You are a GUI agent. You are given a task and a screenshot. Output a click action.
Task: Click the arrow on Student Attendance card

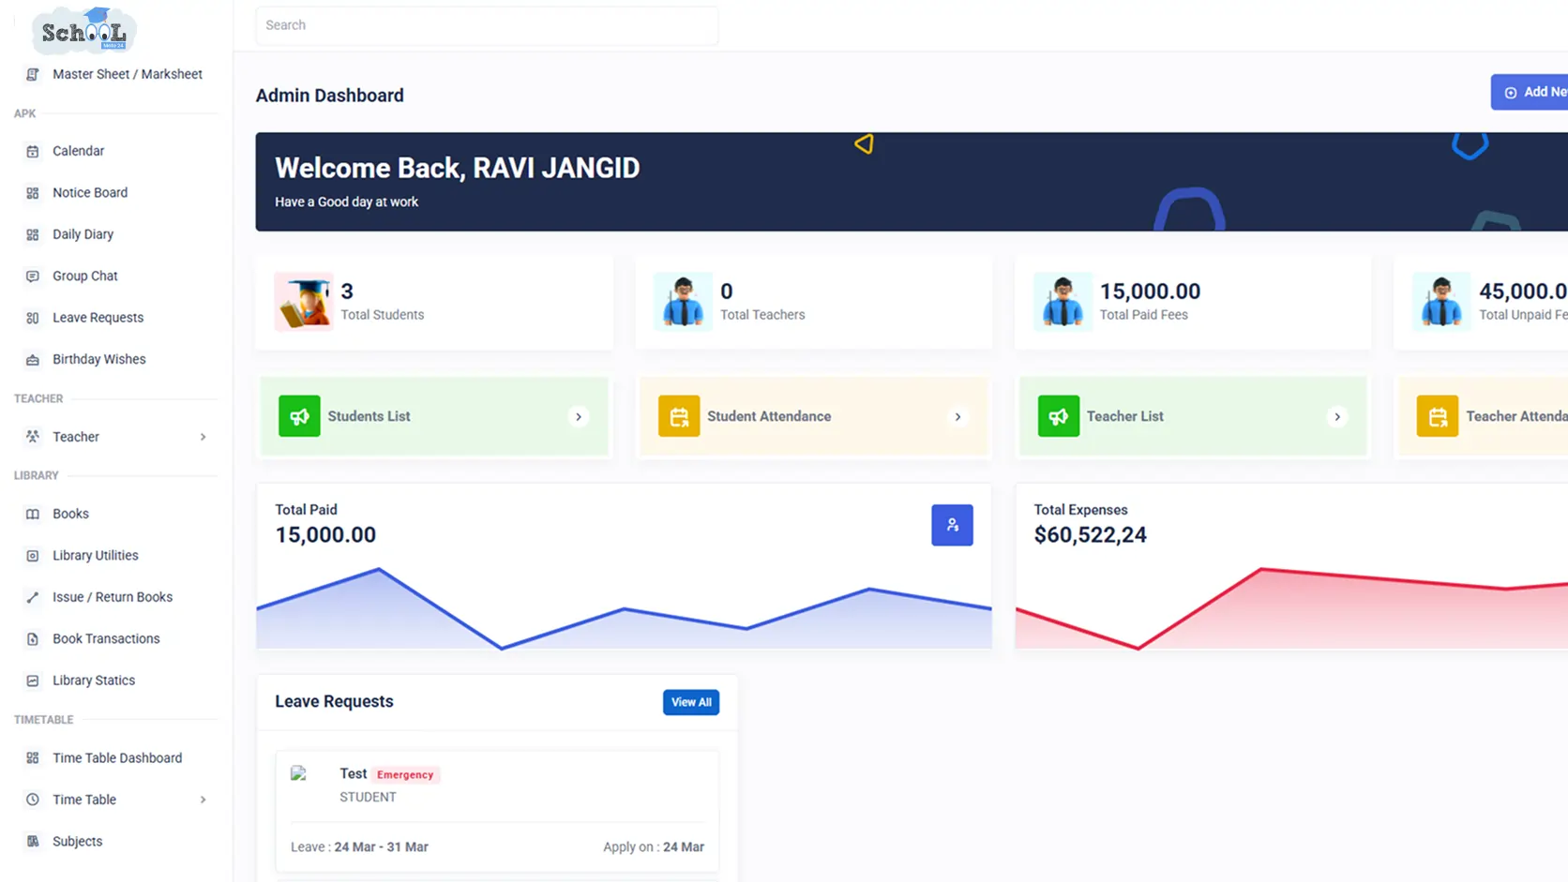(957, 417)
